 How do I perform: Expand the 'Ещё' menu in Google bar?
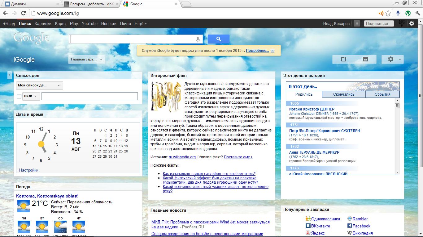(141, 23)
